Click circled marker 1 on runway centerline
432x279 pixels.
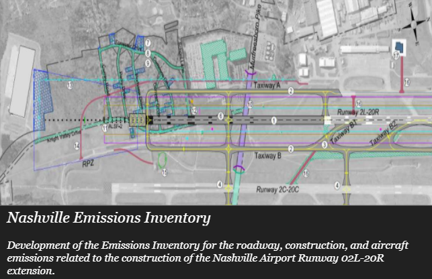[273, 120]
